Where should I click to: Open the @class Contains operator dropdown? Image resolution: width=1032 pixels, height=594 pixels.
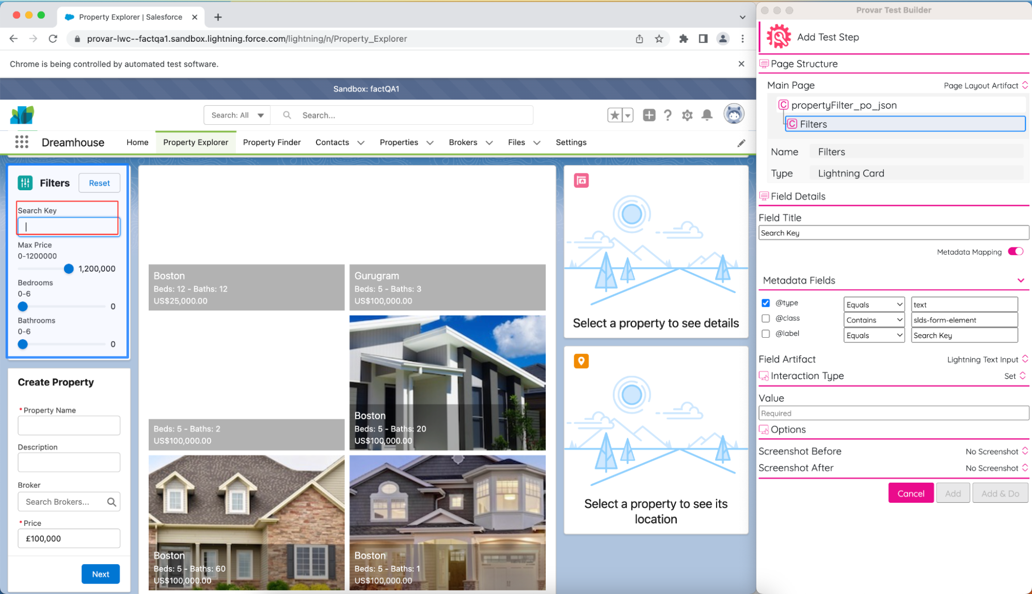(x=874, y=320)
